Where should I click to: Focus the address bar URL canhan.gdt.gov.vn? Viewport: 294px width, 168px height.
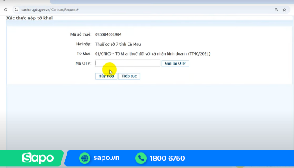pyautogui.click(x=50, y=10)
